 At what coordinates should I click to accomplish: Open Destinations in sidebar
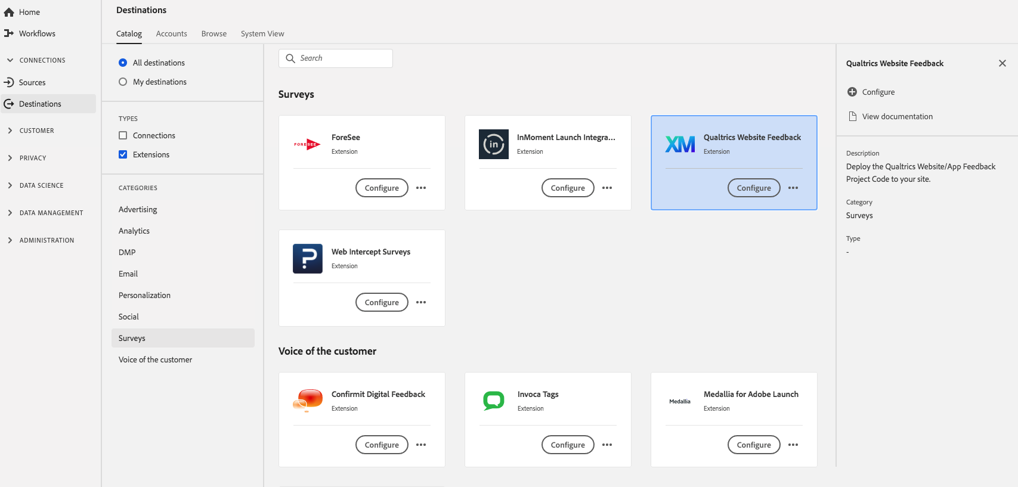tap(48, 104)
